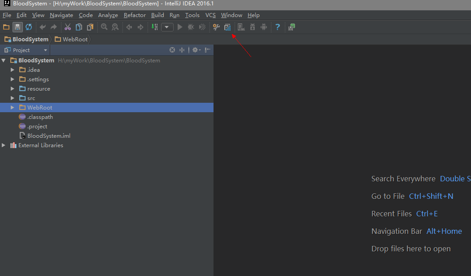Open the Project Structure icon

(227, 27)
